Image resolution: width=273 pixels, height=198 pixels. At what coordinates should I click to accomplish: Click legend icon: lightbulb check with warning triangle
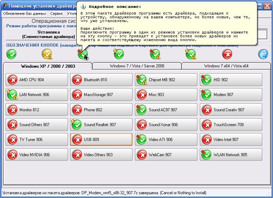coord(191,54)
